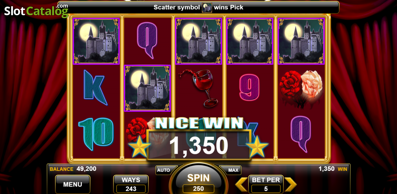Click the right gold star icon
Viewport: 397px width, 194px height.
[257, 146]
